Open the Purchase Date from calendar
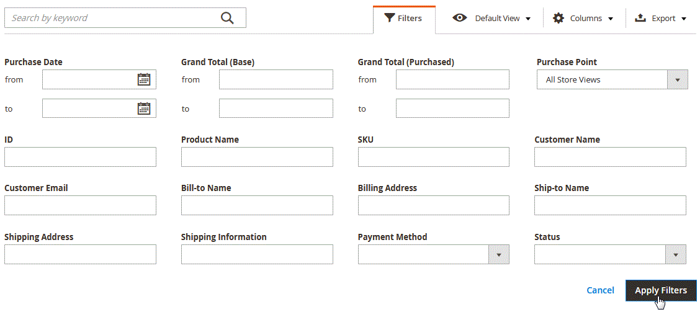700x312 pixels. 144,79
